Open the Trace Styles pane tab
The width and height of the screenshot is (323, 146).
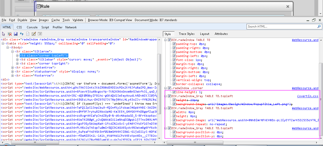(x=187, y=34)
